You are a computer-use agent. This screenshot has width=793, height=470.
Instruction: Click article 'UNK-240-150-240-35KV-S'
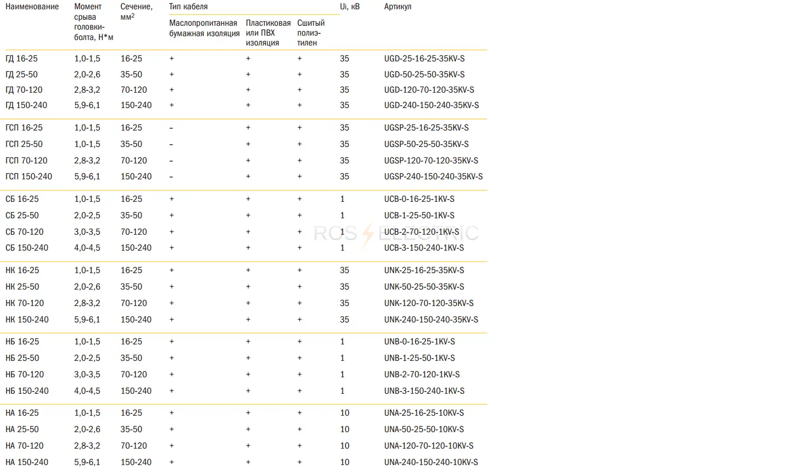tap(431, 320)
